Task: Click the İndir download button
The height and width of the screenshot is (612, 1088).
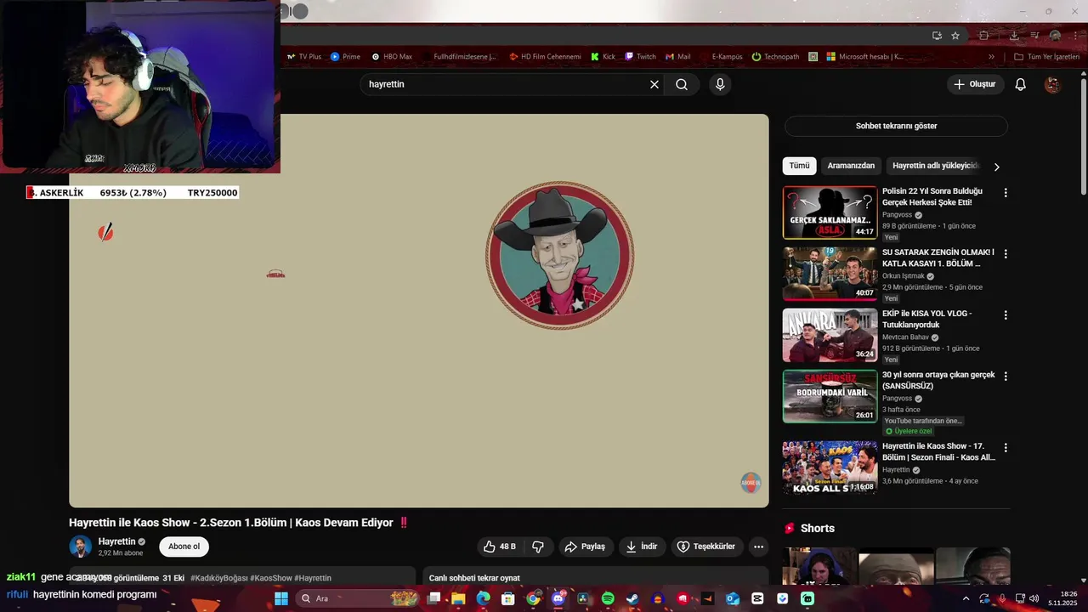Action: click(643, 547)
